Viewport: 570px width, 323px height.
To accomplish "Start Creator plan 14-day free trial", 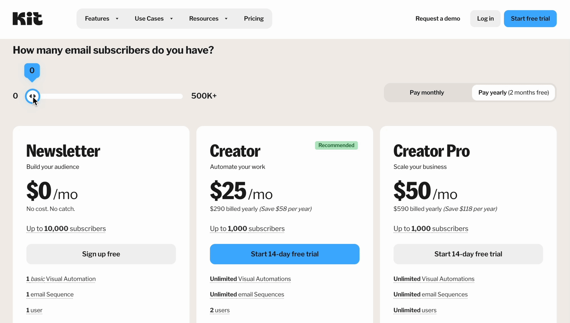I will [285, 254].
